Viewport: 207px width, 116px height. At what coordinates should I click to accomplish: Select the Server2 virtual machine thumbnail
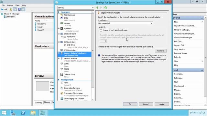click(42, 86)
